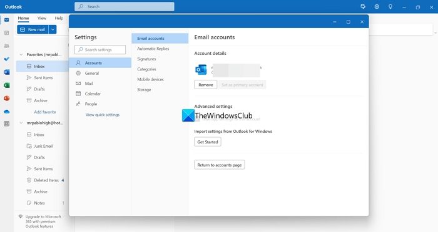Click Get Started import button
This screenshot has height=232, width=438.
(x=208, y=142)
